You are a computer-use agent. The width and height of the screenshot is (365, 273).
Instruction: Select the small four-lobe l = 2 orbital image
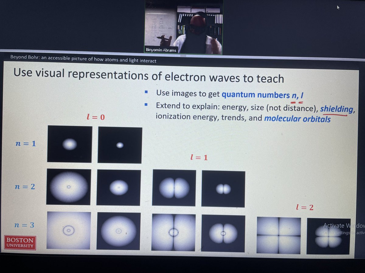tap(328, 236)
